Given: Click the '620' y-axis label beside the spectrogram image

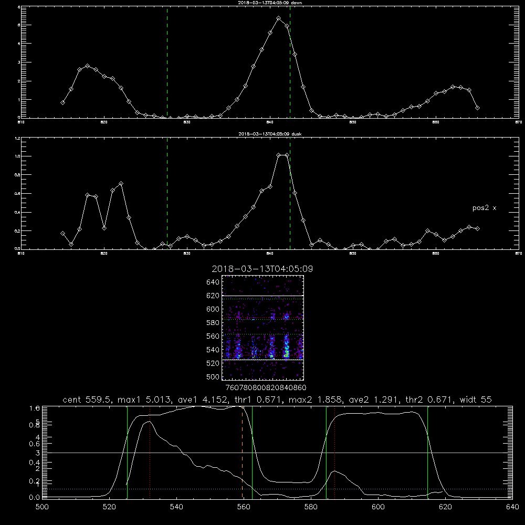Looking at the screenshot, I should (x=213, y=296).
